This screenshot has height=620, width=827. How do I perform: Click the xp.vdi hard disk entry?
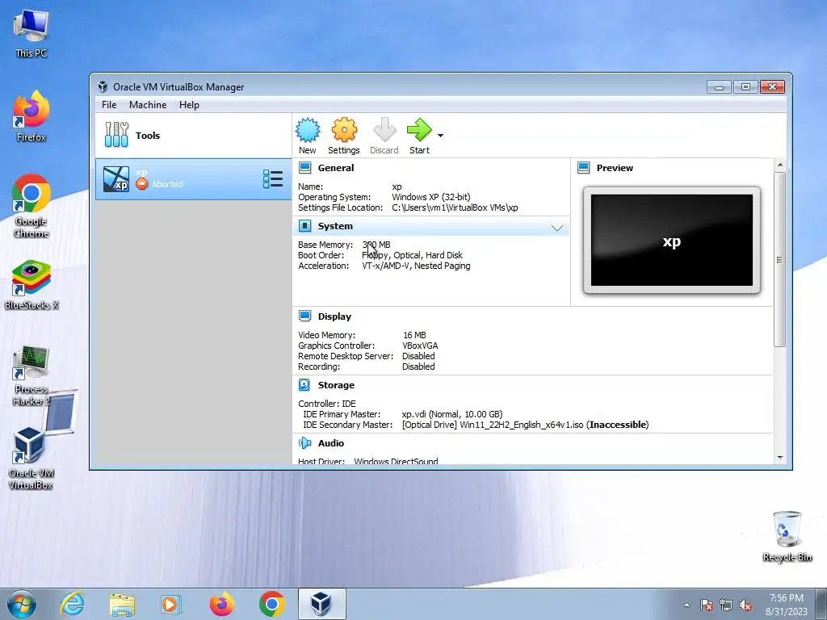[x=452, y=414]
